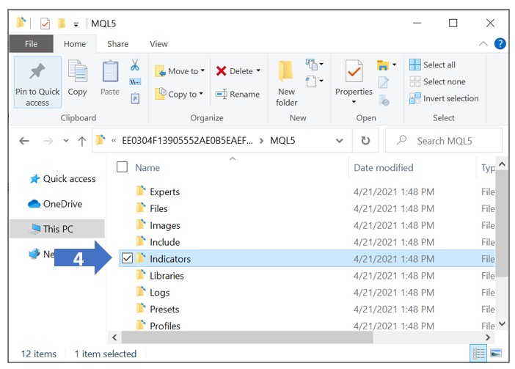Click the blue Help question mark icon
The image size is (515, 369).
(x=500, y=44)
